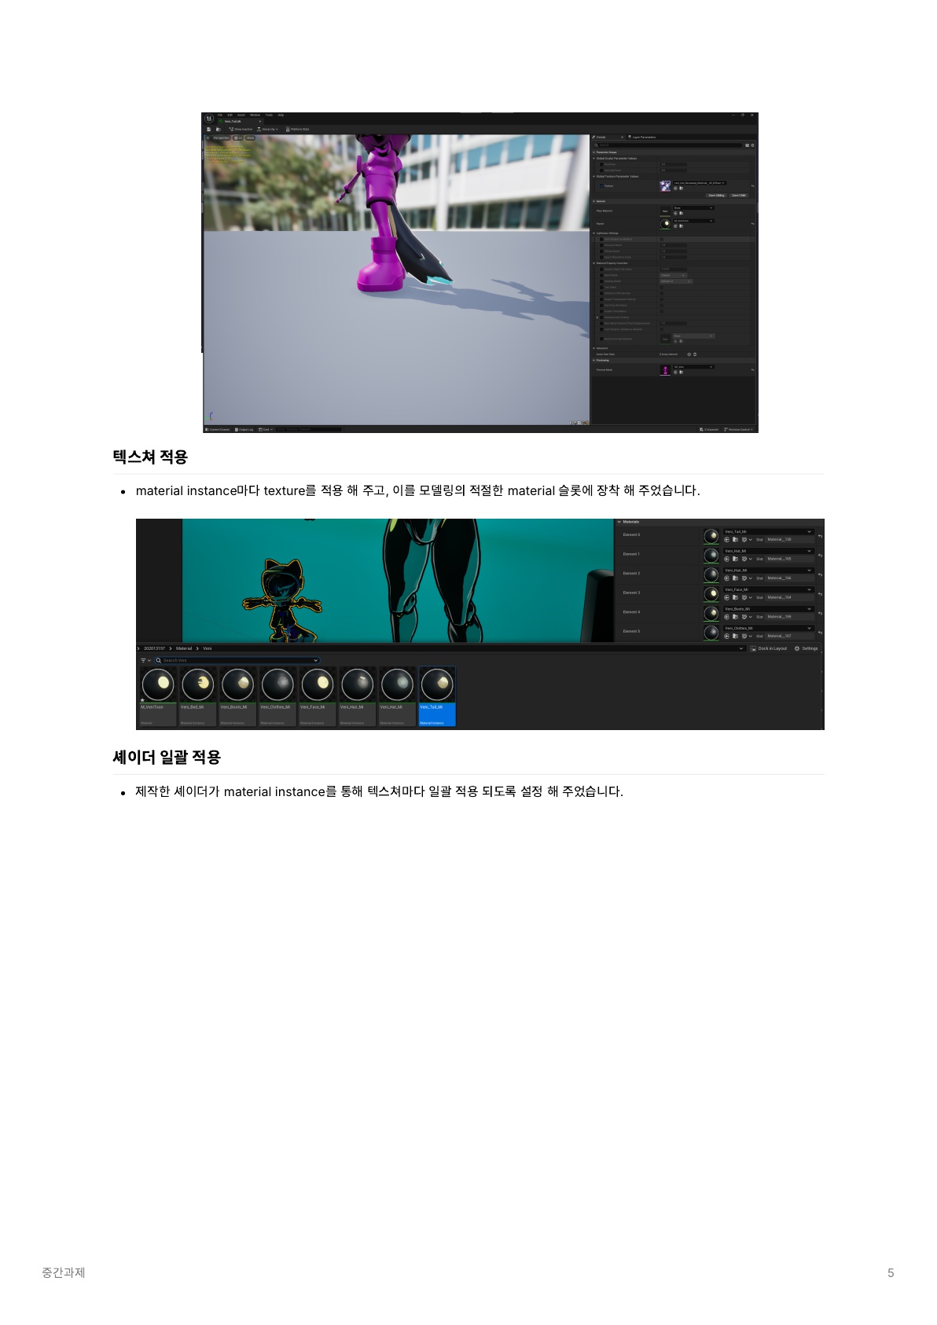The height and width of the screenshot is (1325, 937).
Task: Click the Unreal Engine logo icon
Action: pyautogui.click(x=209, y=118)
